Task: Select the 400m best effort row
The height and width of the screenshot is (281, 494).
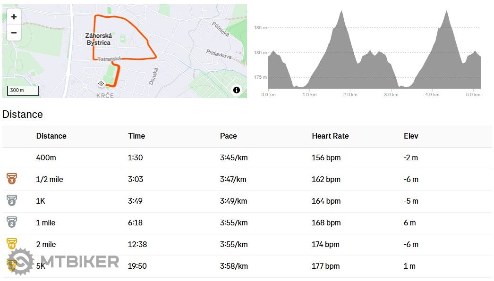Action: pos(247,157)
